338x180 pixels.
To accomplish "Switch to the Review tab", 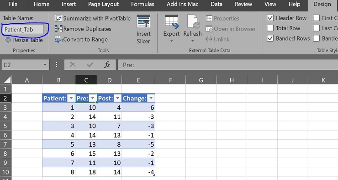I will [x=243, y=4].
